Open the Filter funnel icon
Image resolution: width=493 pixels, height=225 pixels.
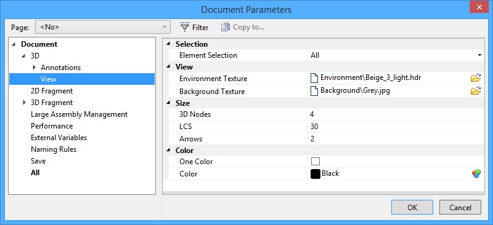tap(184, 27)
